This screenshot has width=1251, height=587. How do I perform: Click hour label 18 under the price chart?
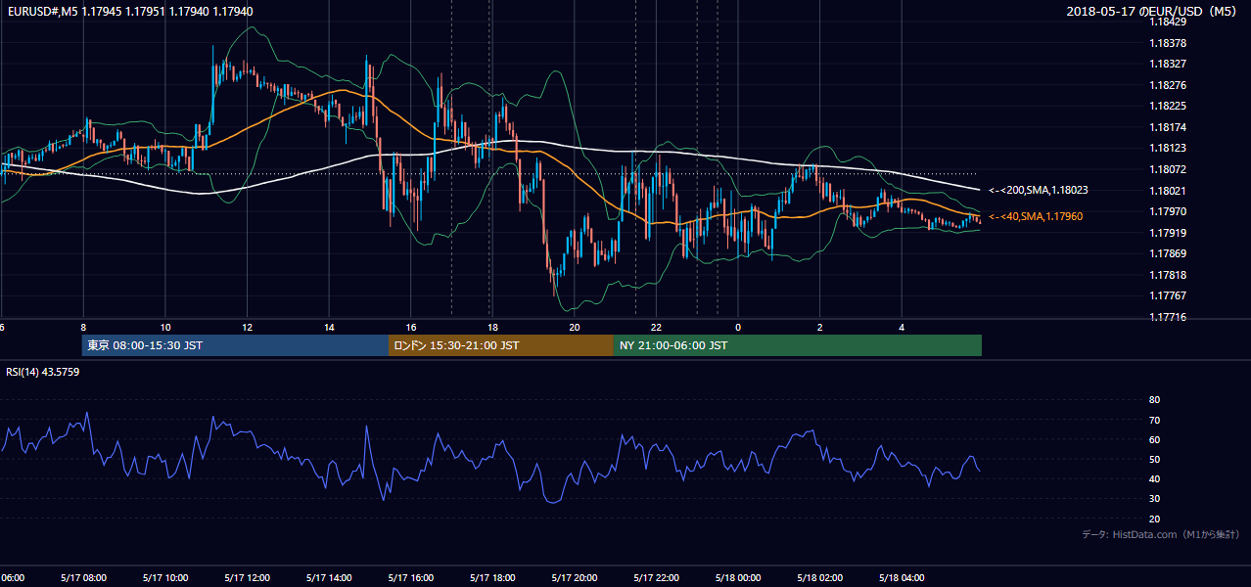(493, 327)
